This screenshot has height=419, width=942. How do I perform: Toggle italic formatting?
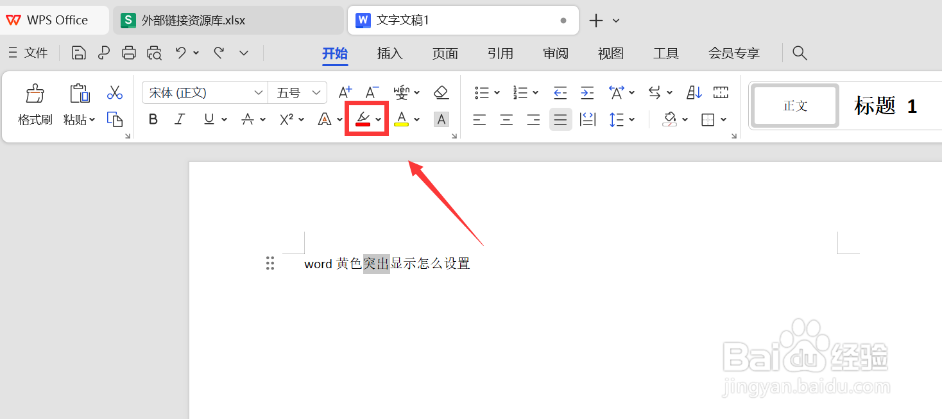[x=180, y=119]
